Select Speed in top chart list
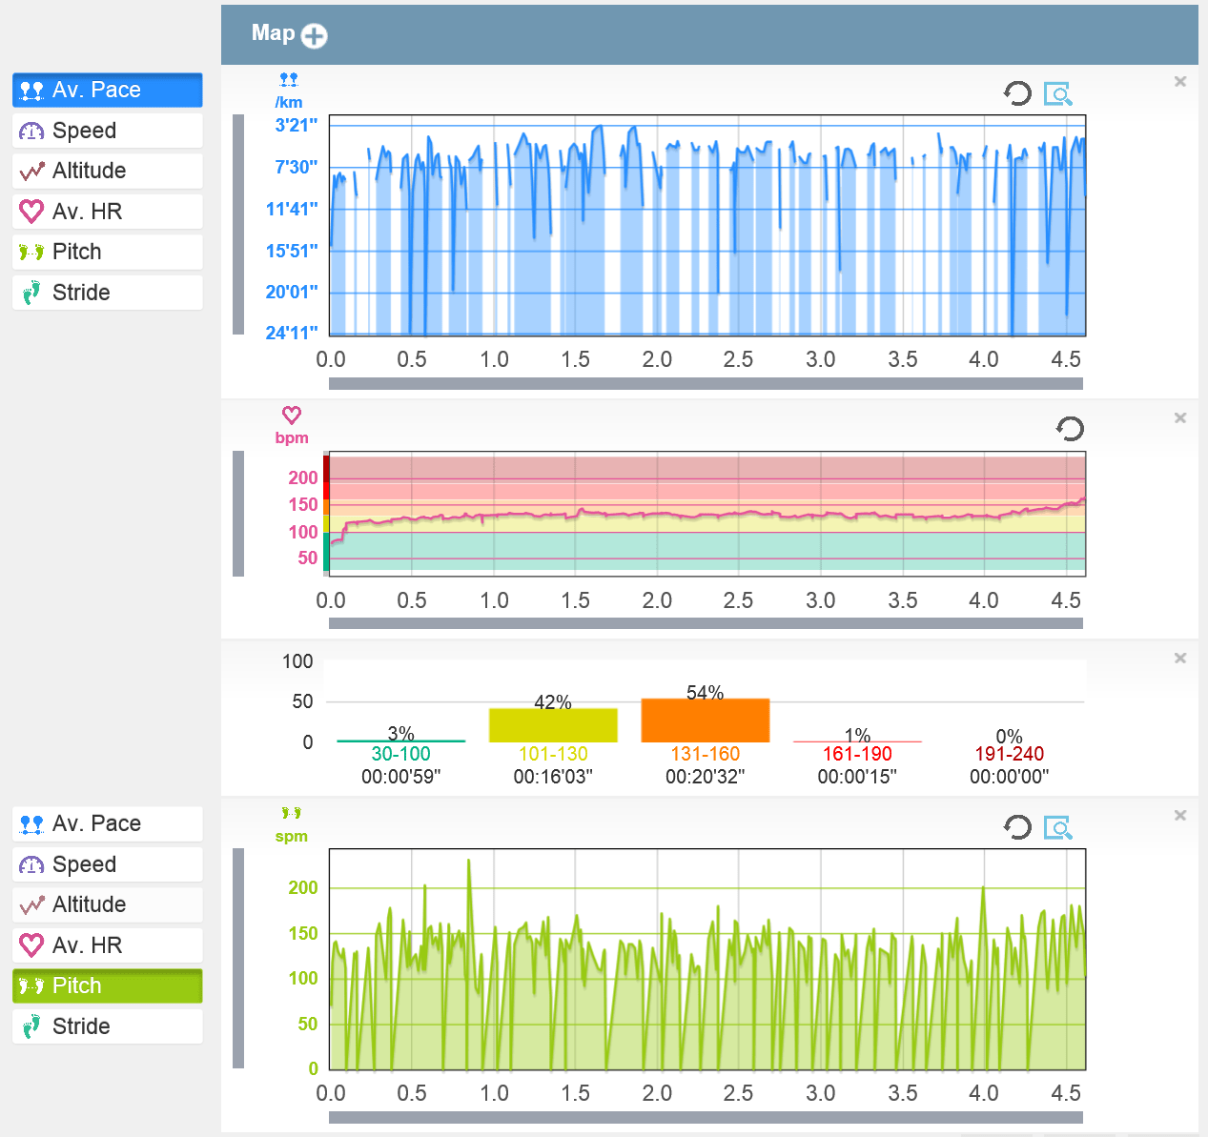The image size is (1208, 1137). [108, 131]
